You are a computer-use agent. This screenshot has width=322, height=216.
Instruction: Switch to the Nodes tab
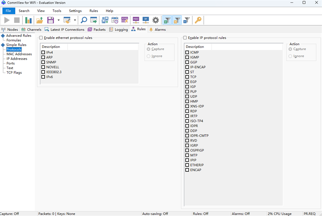10,29
